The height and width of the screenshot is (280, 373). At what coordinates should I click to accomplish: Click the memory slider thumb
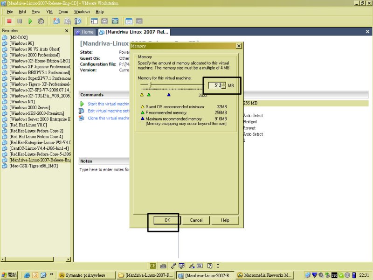tap(150, 85)
